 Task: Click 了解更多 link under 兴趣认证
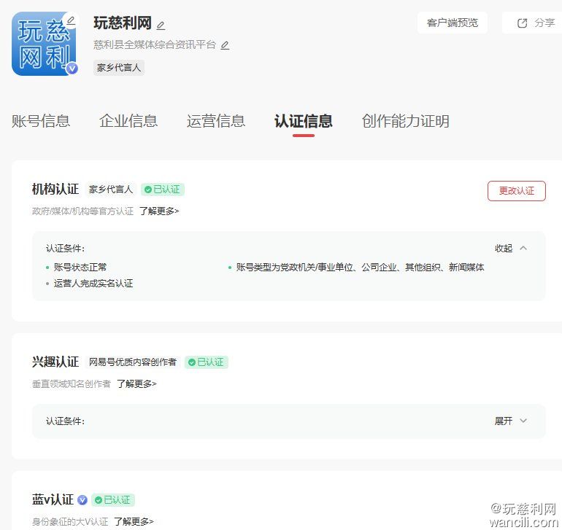click(x=136, y=383)
